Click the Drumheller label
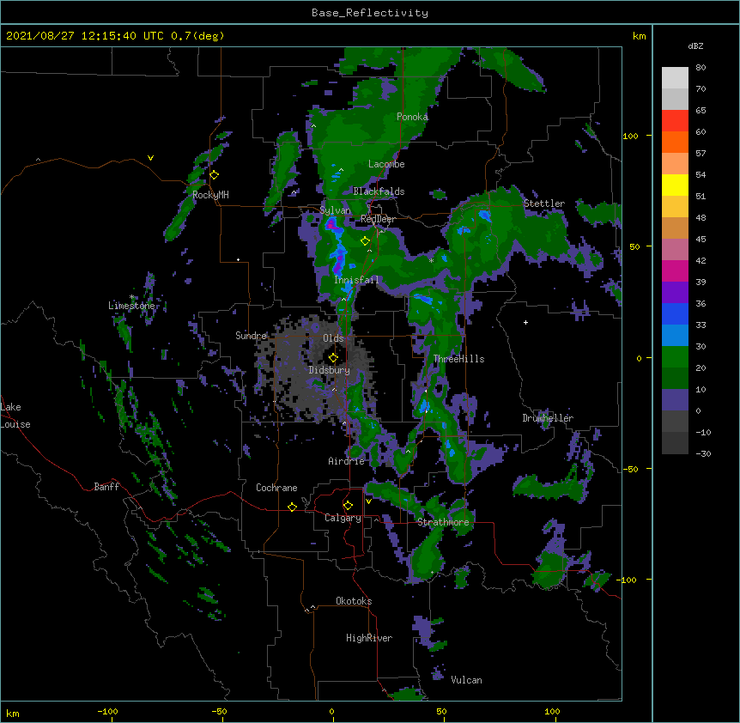Screen dimensions: 740x723 [x=548, y=418]
